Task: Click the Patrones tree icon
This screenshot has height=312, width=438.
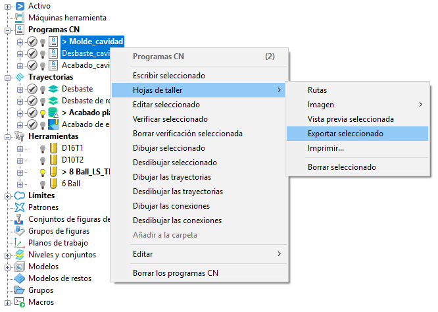Action: pos(19,207)
